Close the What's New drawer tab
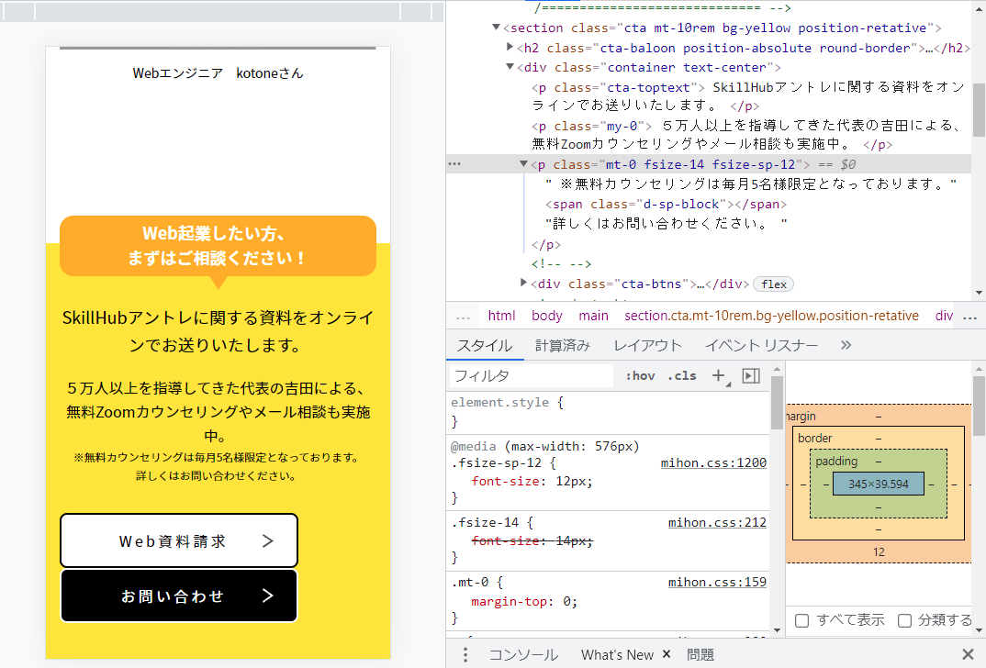The width and height of the screenshot is (986, 668). coord(667,654)
